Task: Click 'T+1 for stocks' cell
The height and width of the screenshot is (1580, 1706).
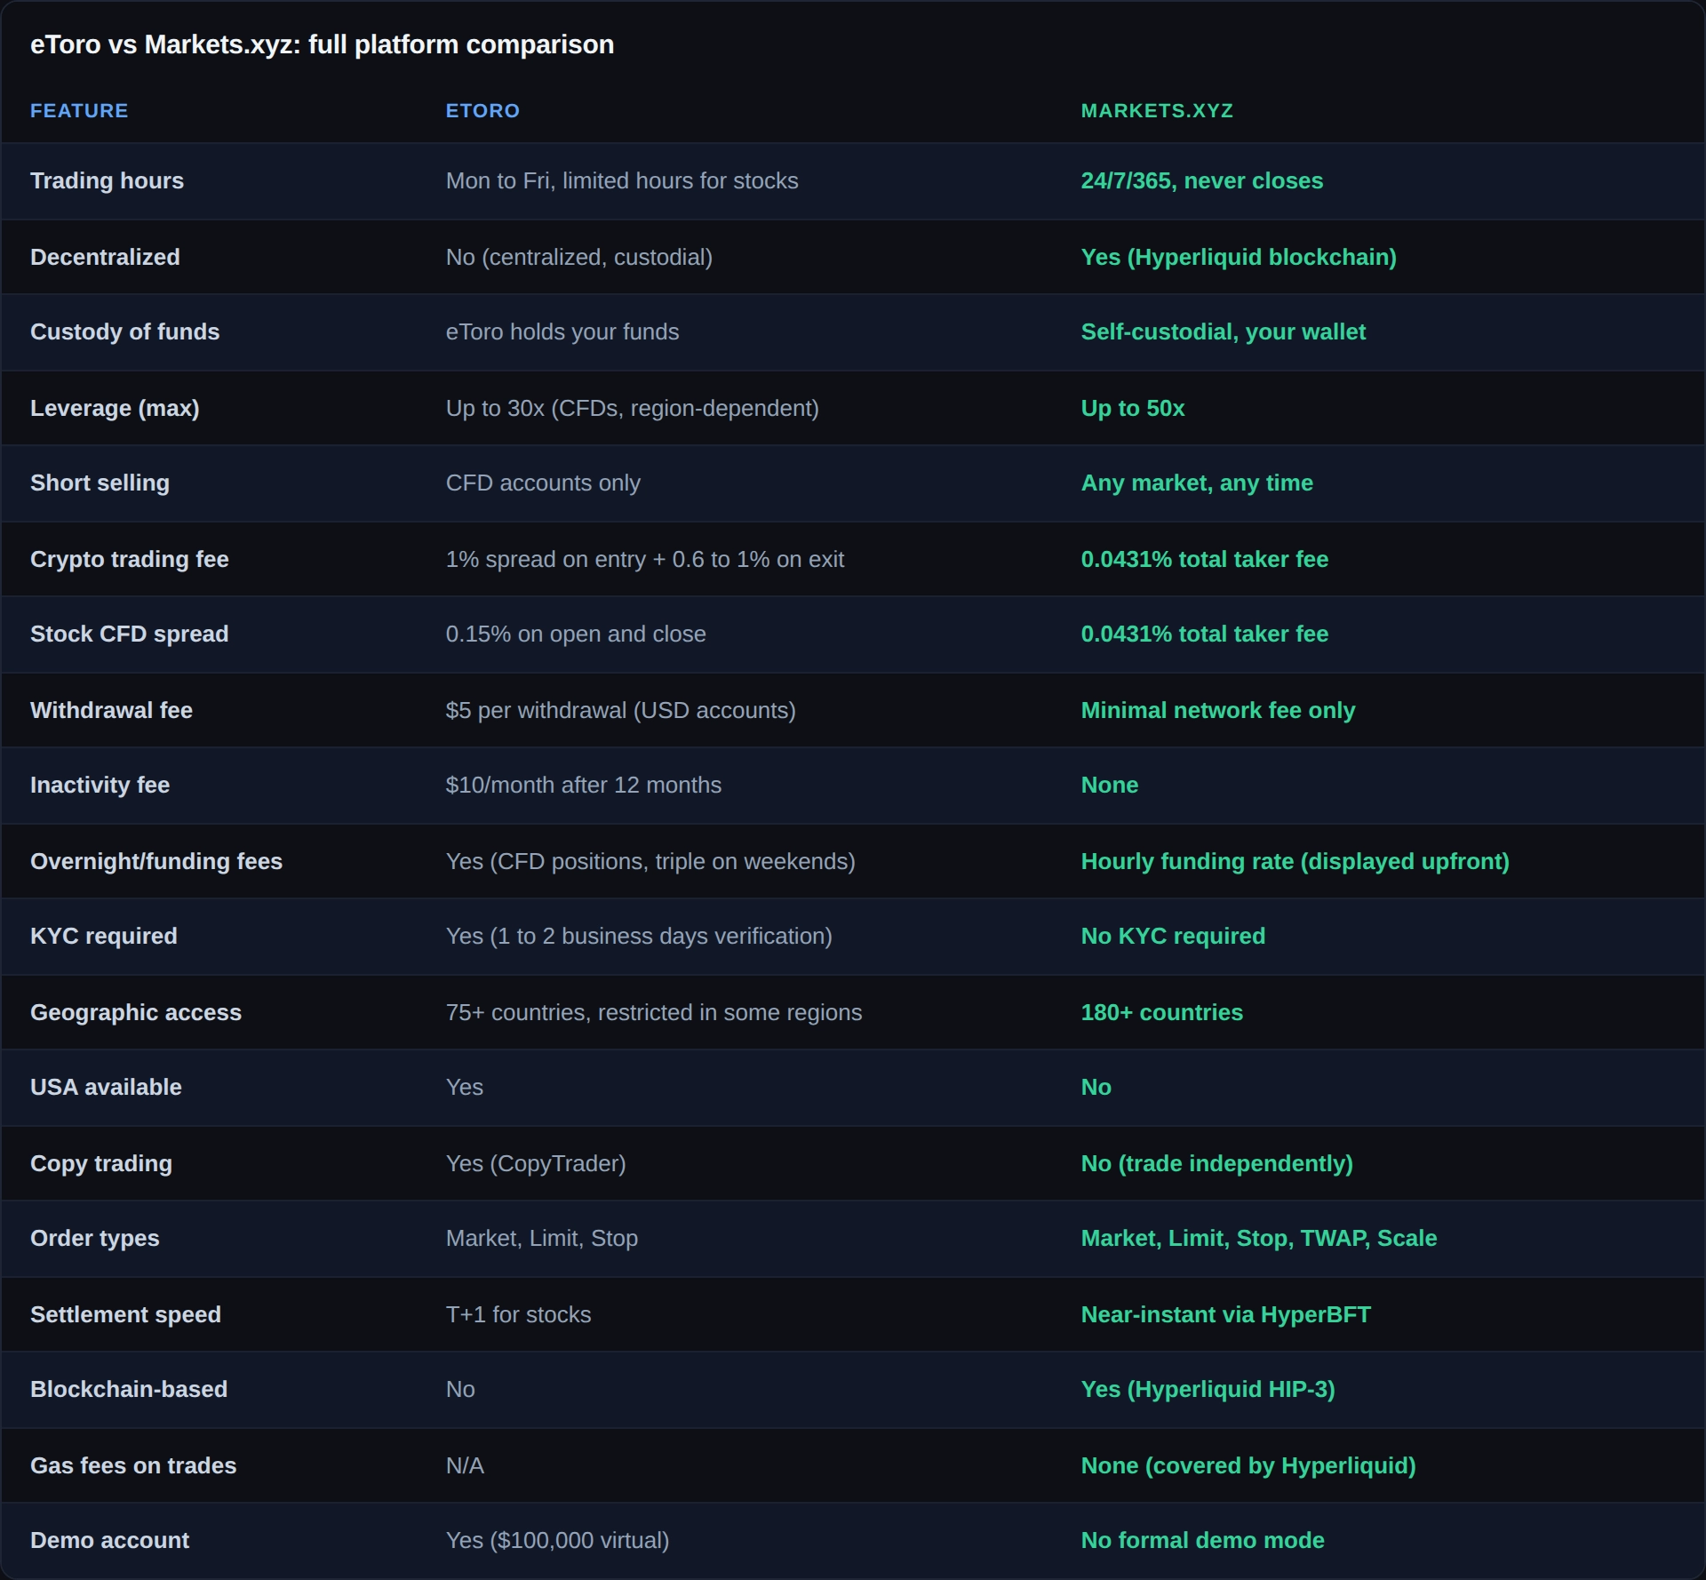Action: pyautogui.click(x=518, y=1314)
